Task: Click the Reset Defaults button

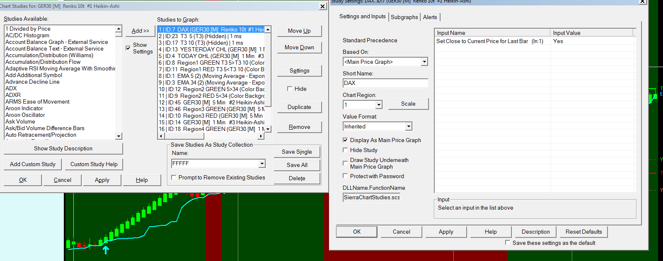Action: (x=583, y=232)
